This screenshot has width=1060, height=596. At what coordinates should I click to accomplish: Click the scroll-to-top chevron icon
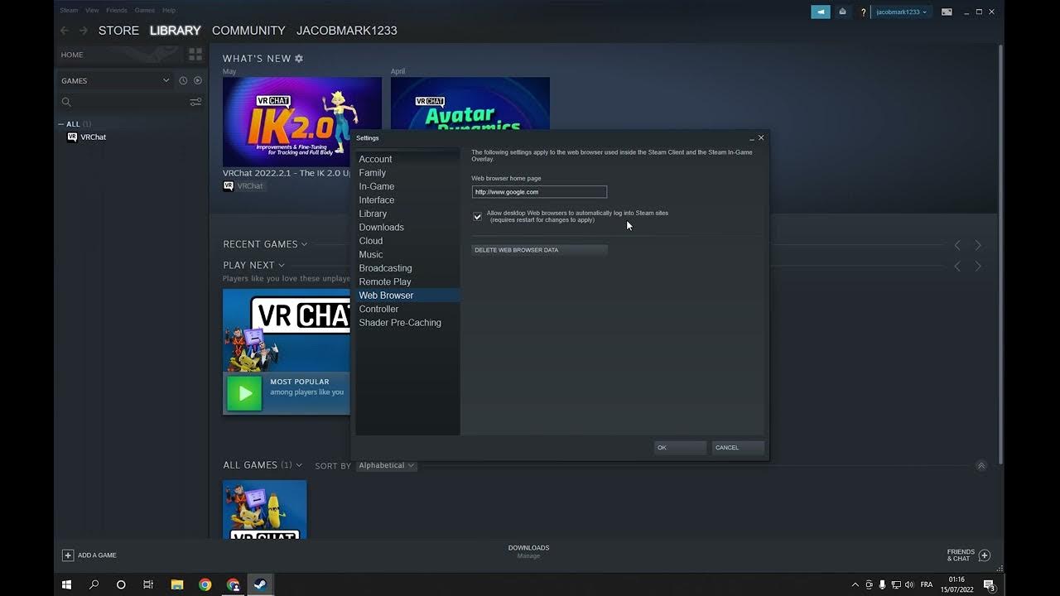pos(981,466)
